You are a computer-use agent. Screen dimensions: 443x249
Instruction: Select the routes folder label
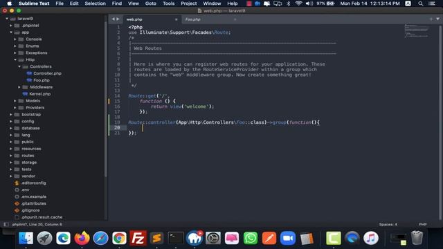[x=28, y=156]
